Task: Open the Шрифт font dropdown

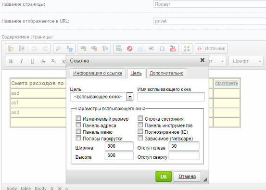Action: click(246, 61)
